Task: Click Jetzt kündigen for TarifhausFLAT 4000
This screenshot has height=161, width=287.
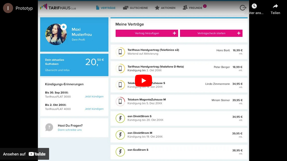Action: coord(94,109)
